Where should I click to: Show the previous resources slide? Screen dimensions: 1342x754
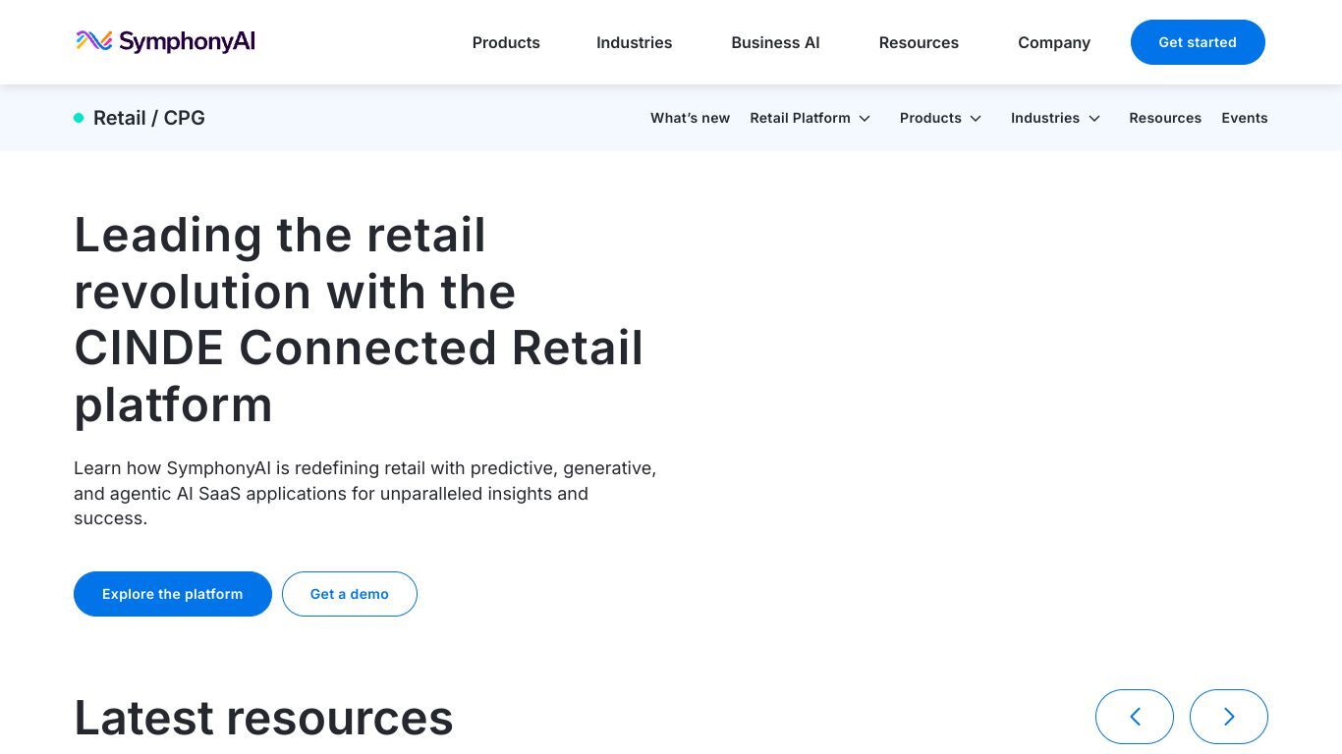click(1134, 717)
